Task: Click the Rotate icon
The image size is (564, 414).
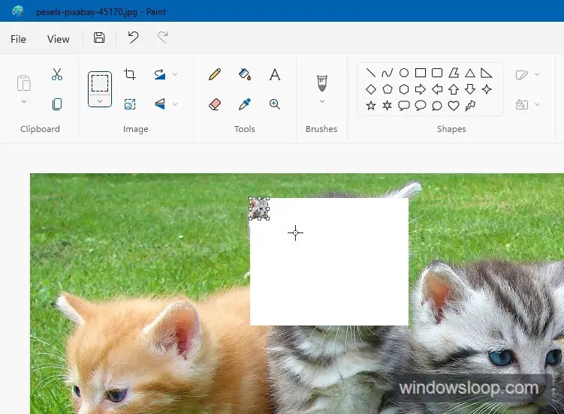Action: point(160,74)
